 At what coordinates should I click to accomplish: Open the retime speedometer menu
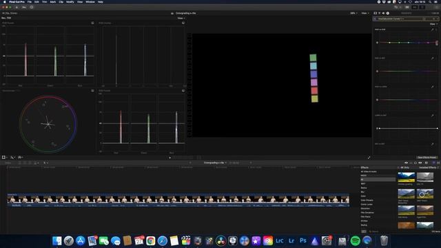[20, 158]
